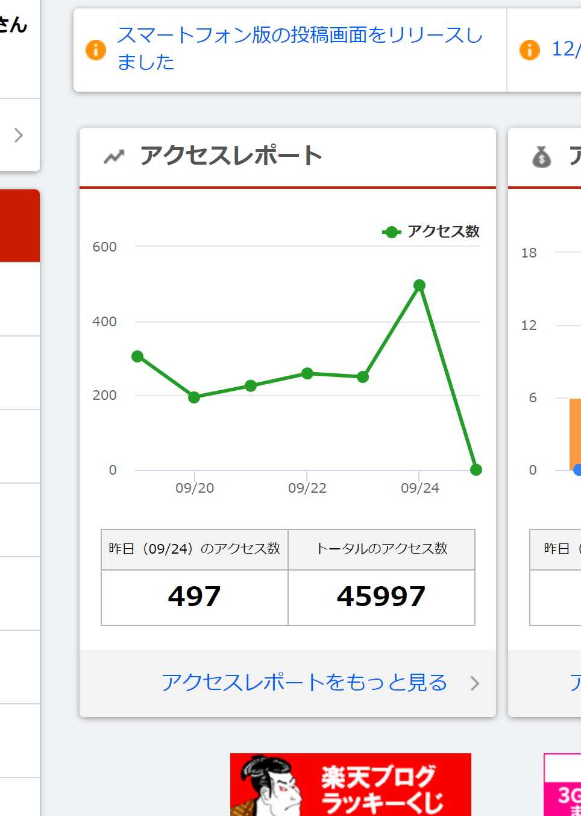Click the access report trend-line icon
Screen dimensions: 581x816
pyautogui.click(x=114, y=157)
